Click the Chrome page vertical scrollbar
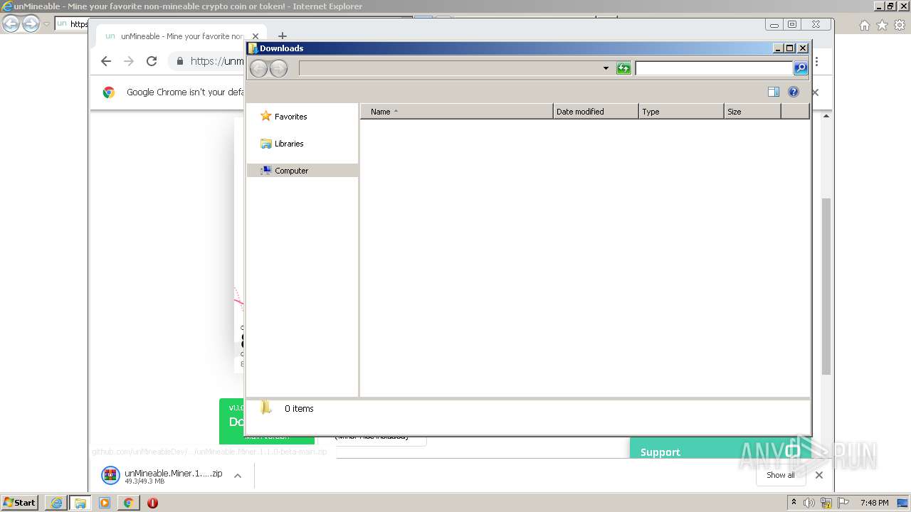This screenshot has height=512, width=911. (x=826, y=286)
